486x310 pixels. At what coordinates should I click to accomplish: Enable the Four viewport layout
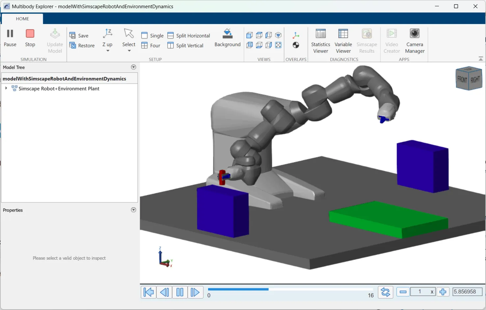151,45
